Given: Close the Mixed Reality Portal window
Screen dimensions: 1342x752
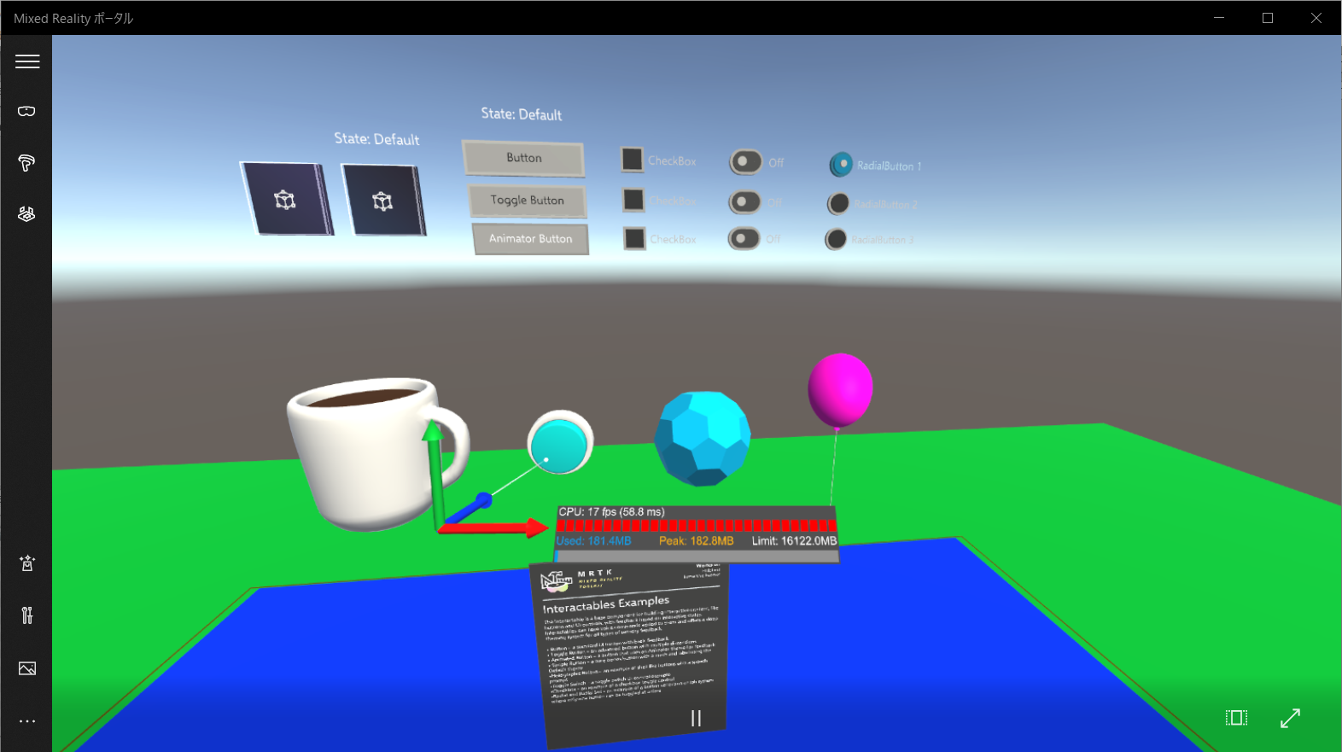Looking at the screenshot, I should (x=1316, y=18).
